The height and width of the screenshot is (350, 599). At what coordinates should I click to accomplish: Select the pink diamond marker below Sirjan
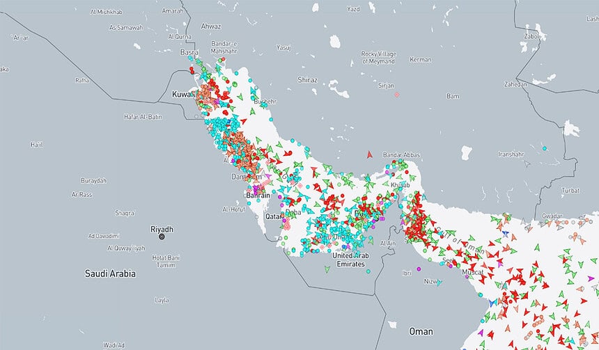point(397,94)
